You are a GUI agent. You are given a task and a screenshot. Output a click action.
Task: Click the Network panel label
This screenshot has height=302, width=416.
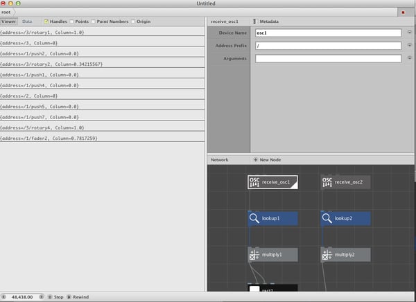point(219,159)
